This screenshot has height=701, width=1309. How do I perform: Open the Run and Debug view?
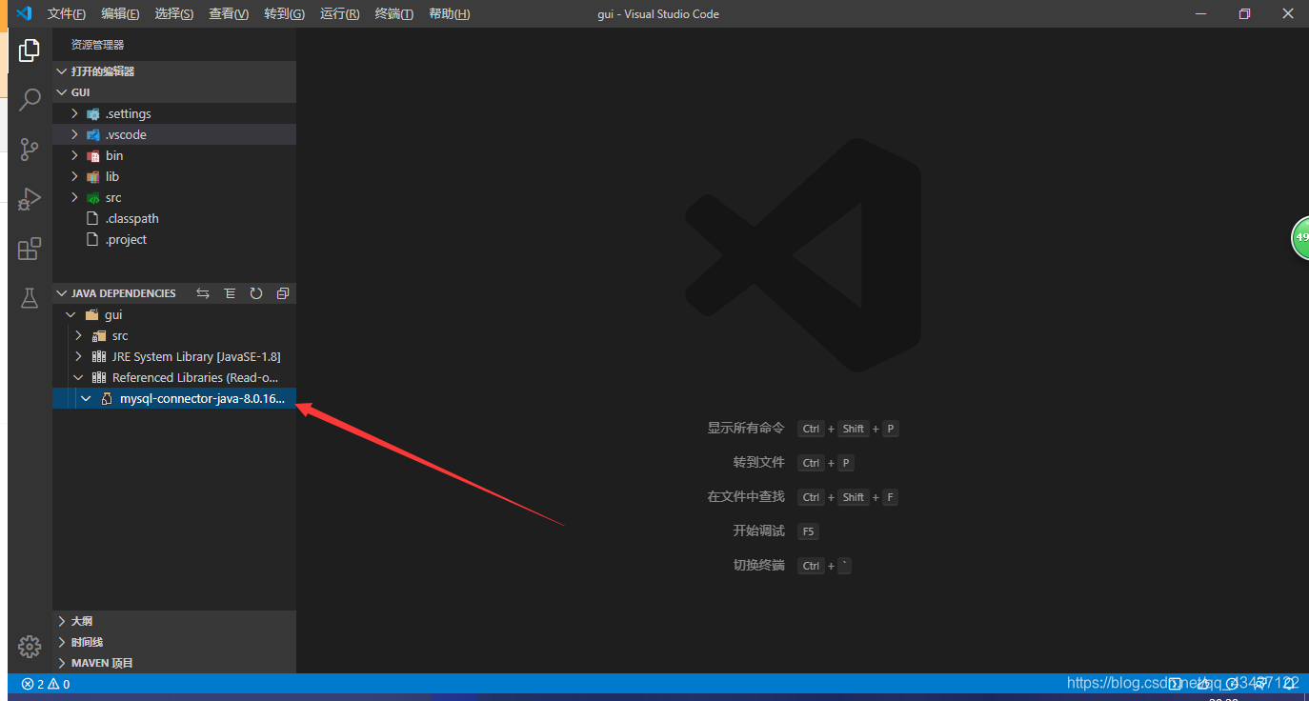coord(30,198)
